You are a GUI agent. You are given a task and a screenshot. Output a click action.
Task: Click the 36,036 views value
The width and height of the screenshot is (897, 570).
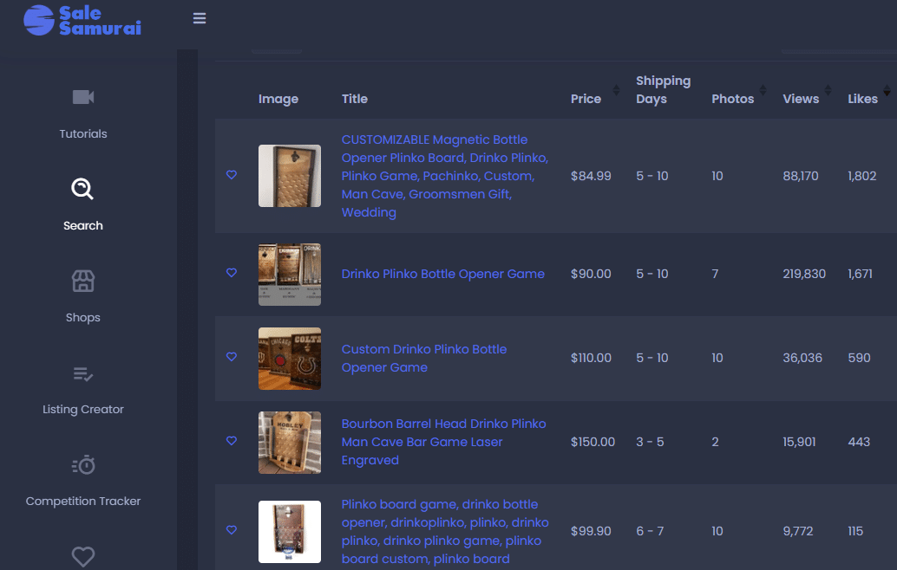[x=802, y=358]
